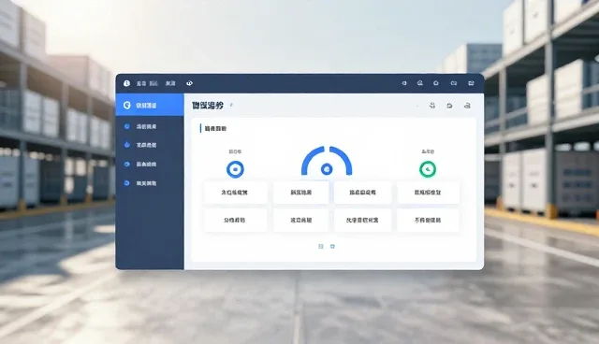Click the small square pagination icon below the cards
Image resolution: width=599 pixels, height=344 pixels.
tap(321, 247)
